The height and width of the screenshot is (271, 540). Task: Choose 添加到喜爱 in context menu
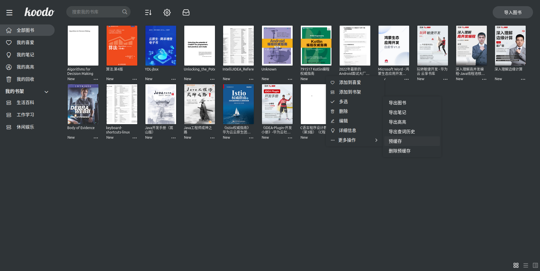[x=355, y=82]
